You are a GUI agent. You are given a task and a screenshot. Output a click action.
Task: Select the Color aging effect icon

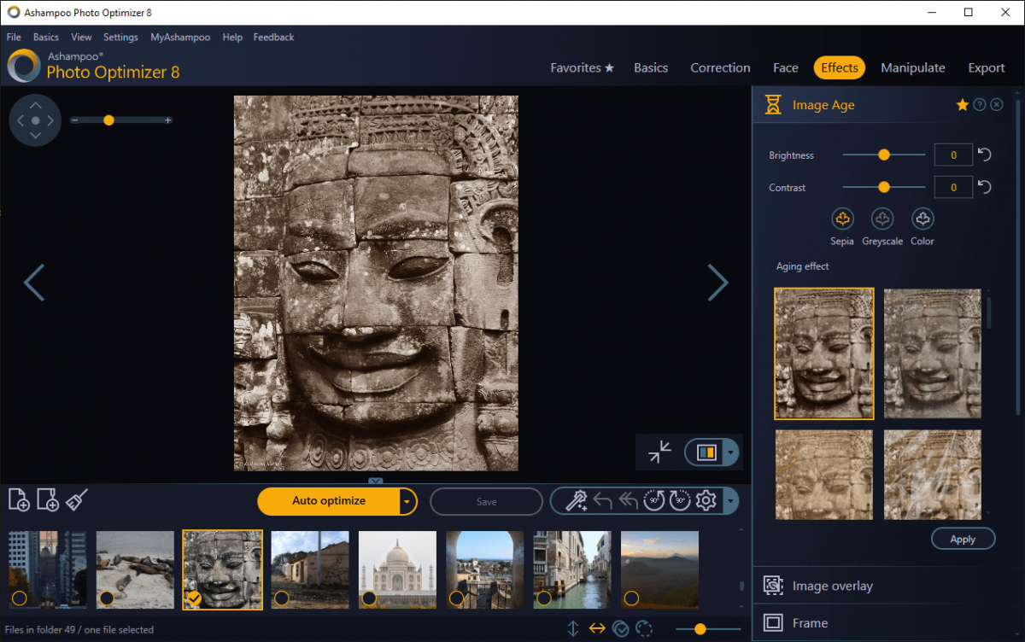(922, 220)
